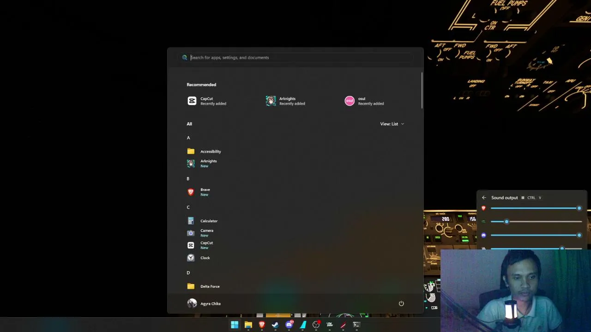Open the Clock app

pos(199,258)
